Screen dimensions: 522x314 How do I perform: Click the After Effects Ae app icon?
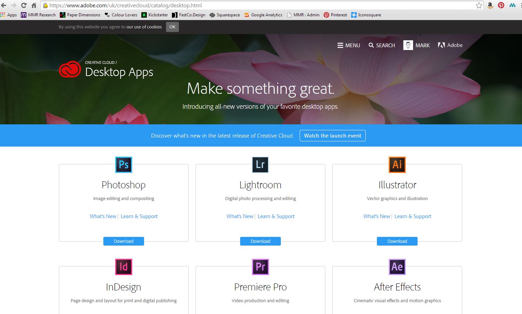(x=397, y=267)
